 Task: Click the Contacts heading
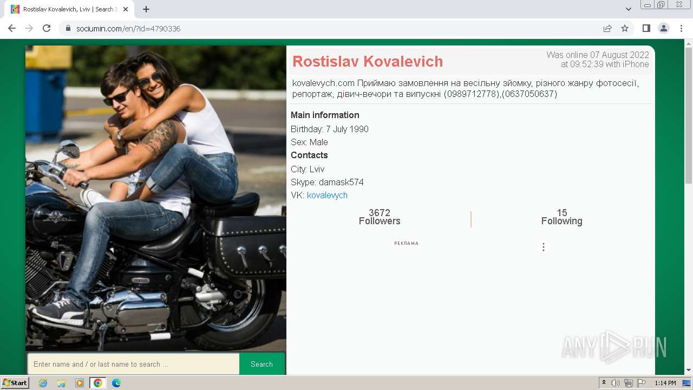(x=309, y=155)
